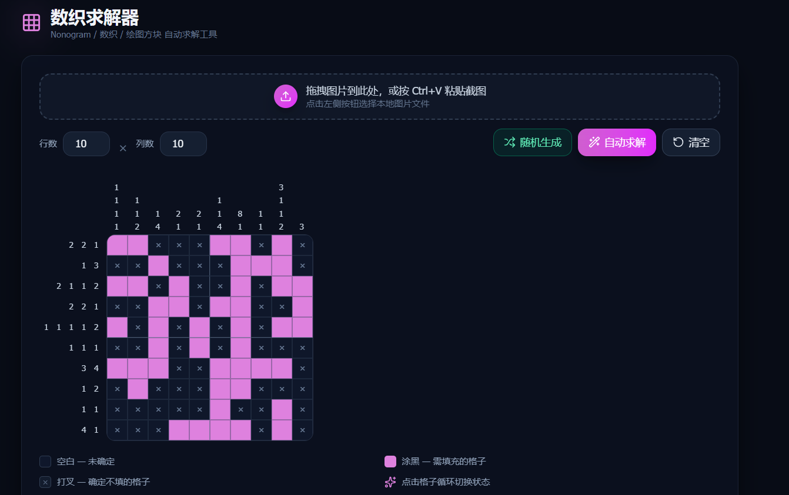Focus the 行数 row count input
The width and height of the screenshot is (789, 495).
(86, 144)
